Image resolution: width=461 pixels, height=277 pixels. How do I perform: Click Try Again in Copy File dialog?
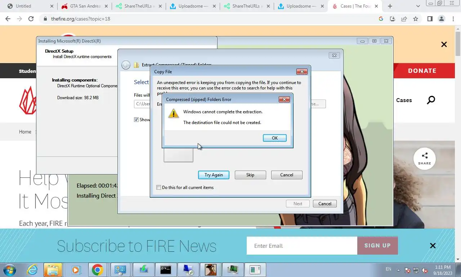(214, 175)
